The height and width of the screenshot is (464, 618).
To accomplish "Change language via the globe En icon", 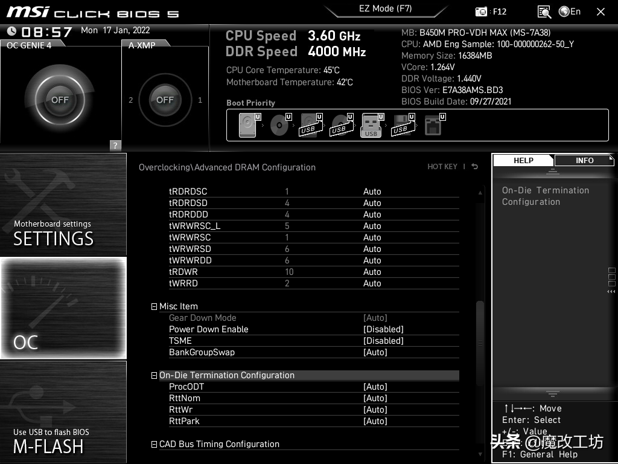I will 570,11.
